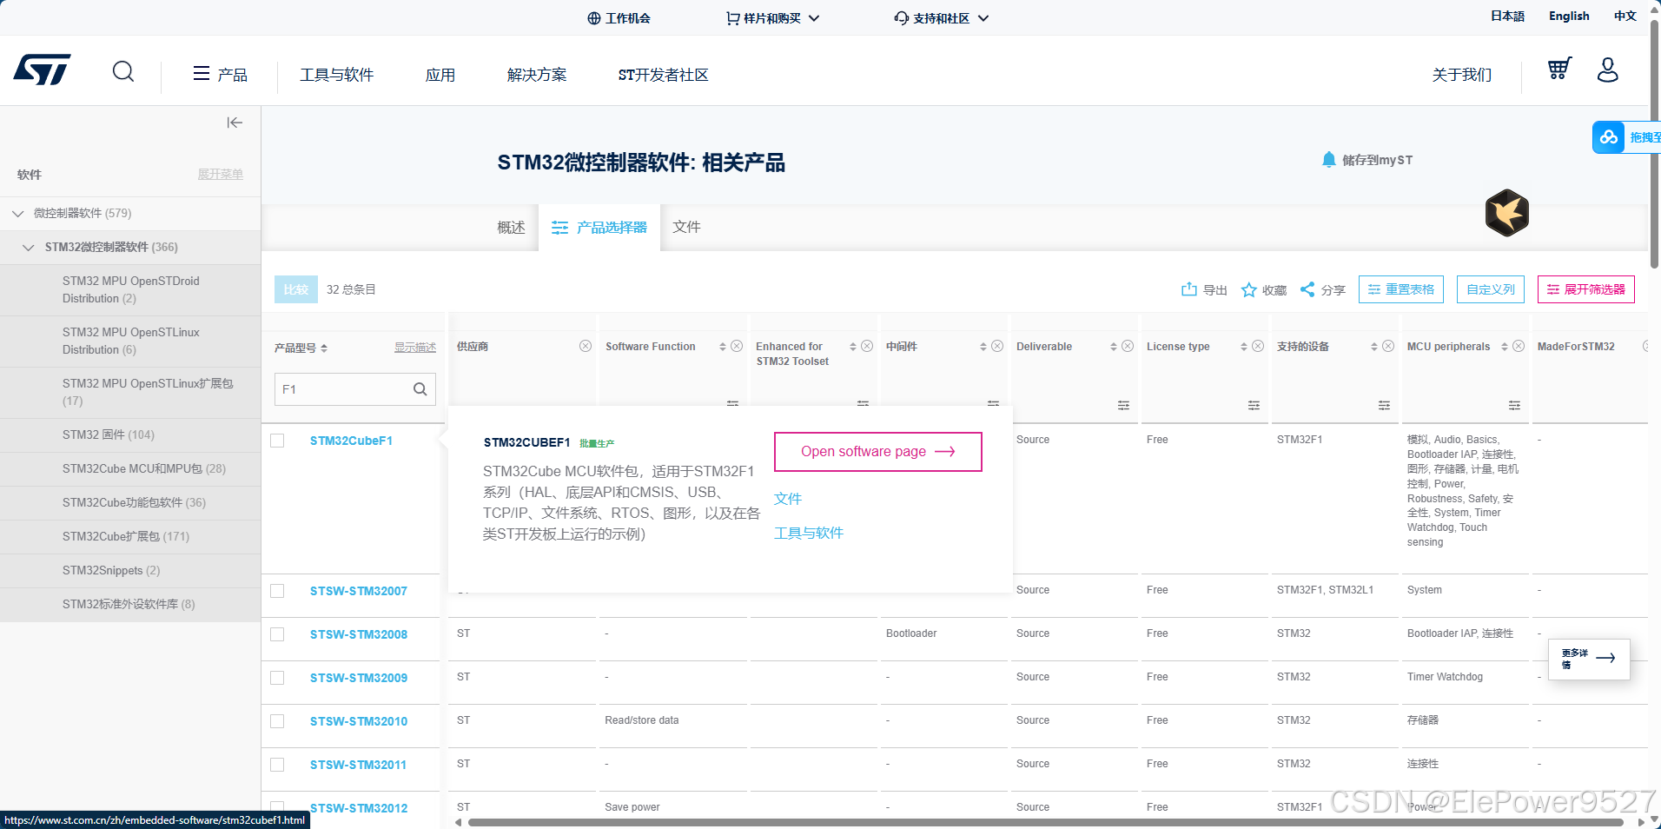Check the STSW-STM32011 row checkbox
This screenshot has width=1661, height=829.
click(x=277, y=765)
